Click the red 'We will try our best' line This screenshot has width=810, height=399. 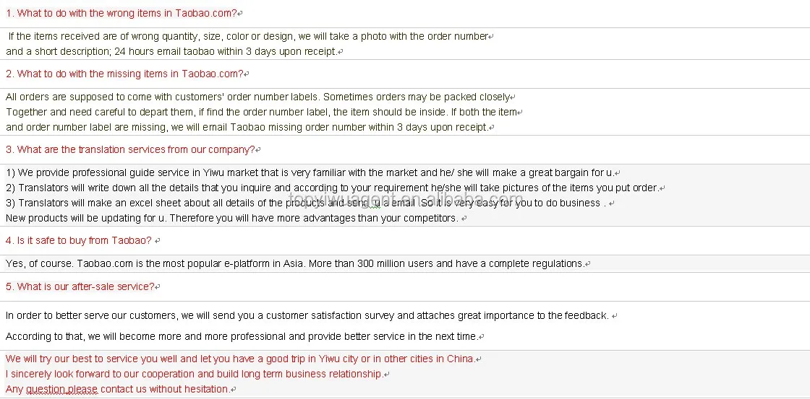[x=240, y=359]
